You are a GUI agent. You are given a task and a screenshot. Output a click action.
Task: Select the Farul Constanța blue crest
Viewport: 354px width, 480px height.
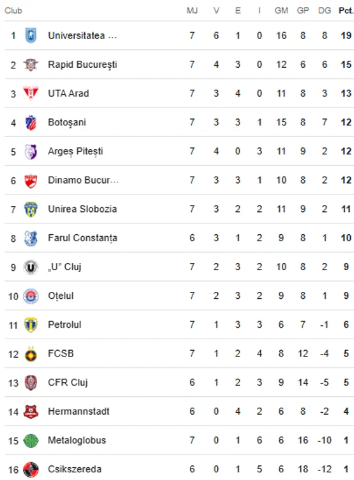[x=31, y=238]
